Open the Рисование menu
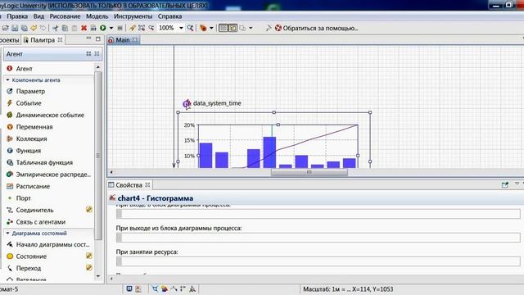This screenshot has height=295, width=524. tap(65, 16)
